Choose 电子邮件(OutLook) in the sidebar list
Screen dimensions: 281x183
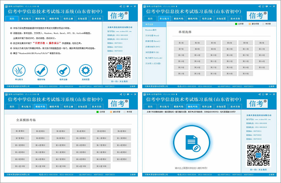click(x=153, y=58)
